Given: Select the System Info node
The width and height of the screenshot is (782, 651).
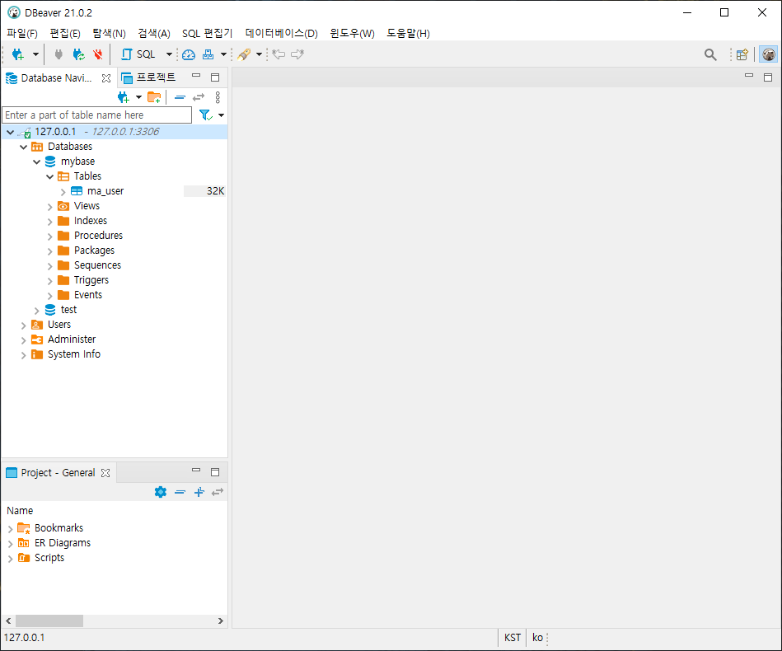Looking at the screenshot, I should tap(74, 354).
